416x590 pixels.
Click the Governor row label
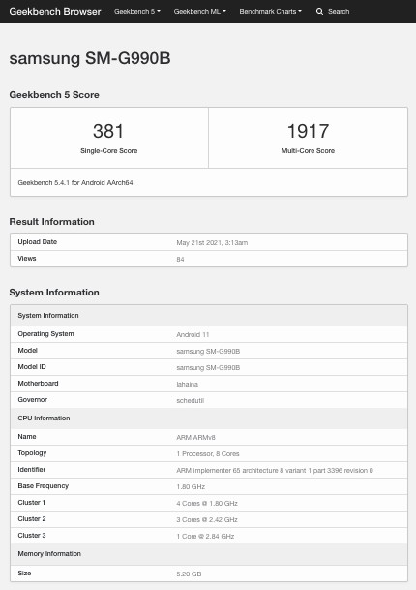click(33, 400)
